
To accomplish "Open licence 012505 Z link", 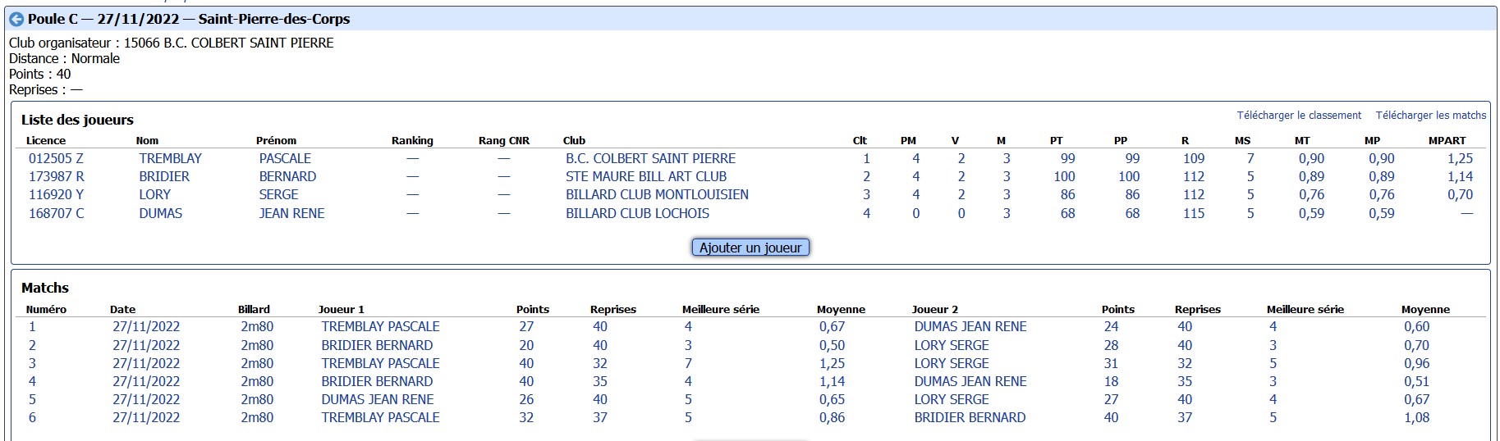I will click(x=56, y=158).
